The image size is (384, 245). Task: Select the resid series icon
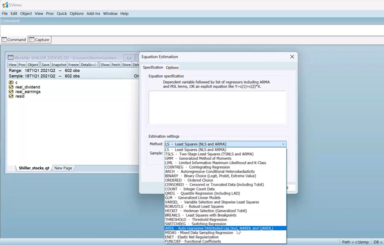(11, 96)
